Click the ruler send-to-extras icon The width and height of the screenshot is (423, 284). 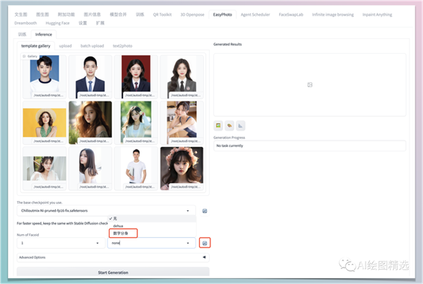(240, 125)
